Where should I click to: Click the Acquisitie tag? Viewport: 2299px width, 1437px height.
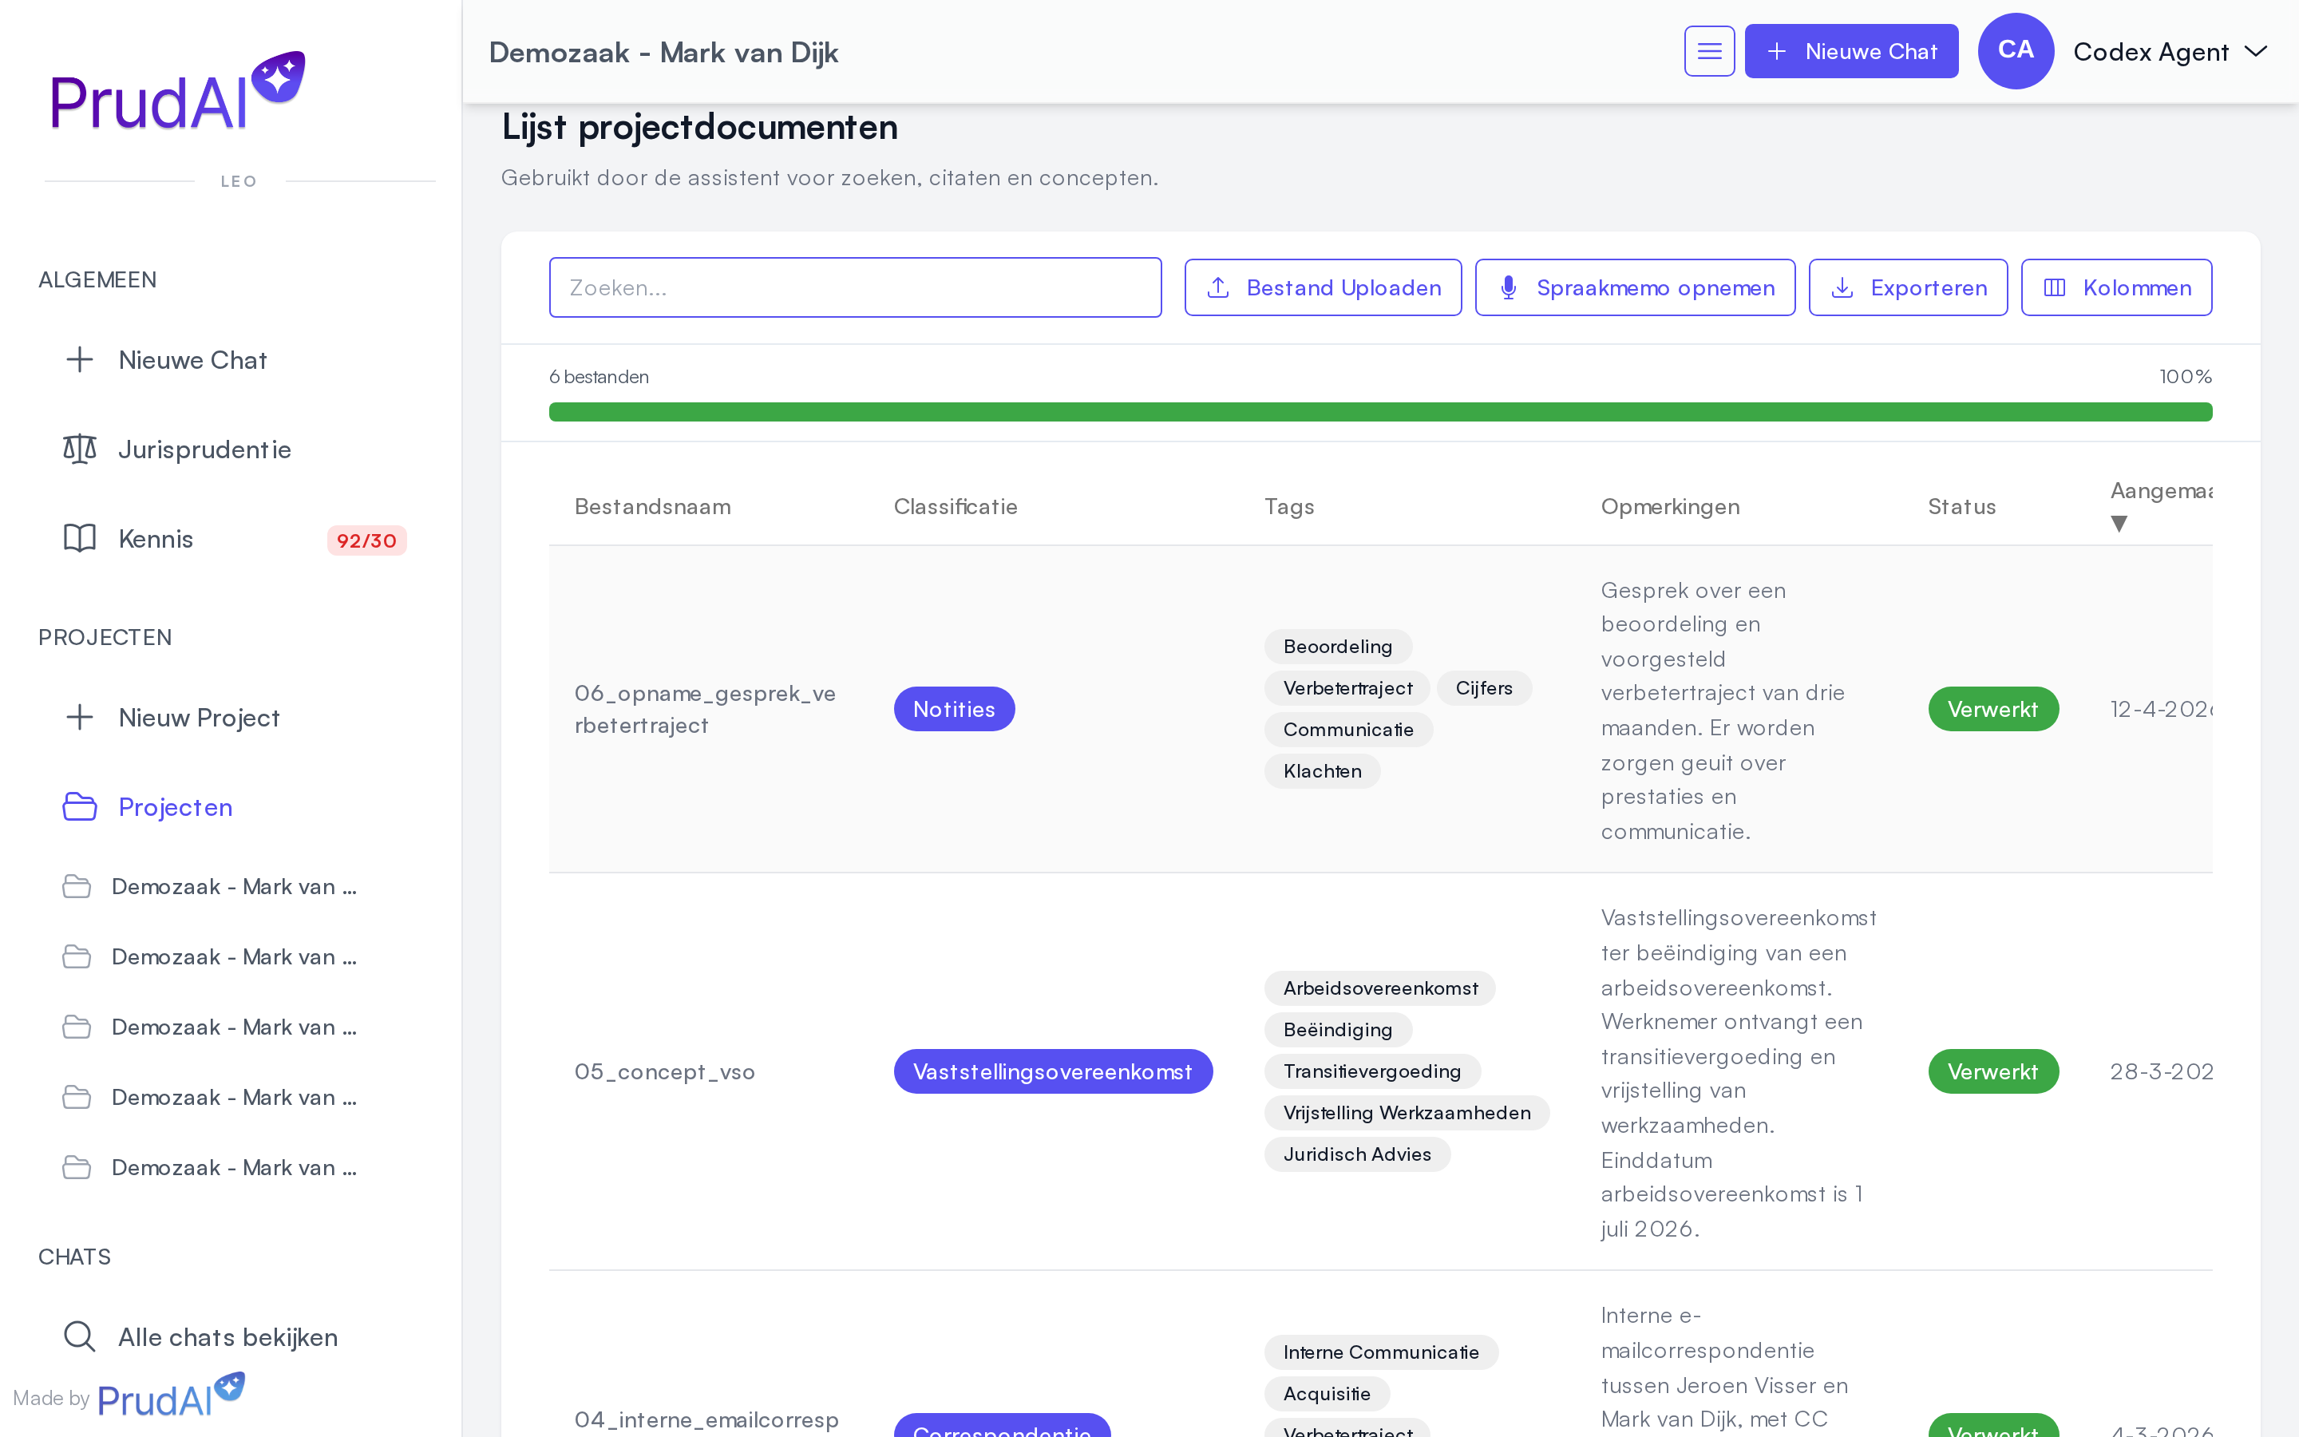point(1326,1393)
